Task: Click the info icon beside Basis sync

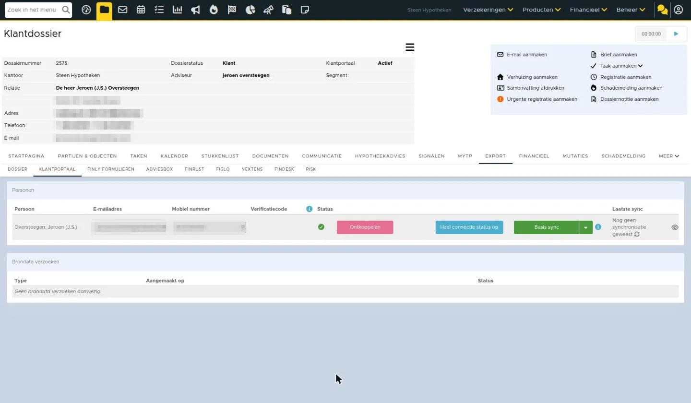Action: (x=598, y=227)
